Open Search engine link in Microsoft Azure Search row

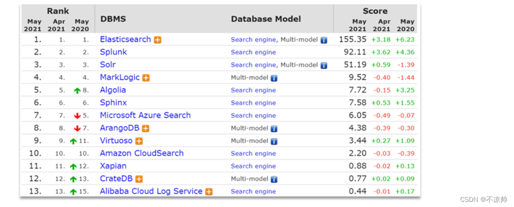253,115
